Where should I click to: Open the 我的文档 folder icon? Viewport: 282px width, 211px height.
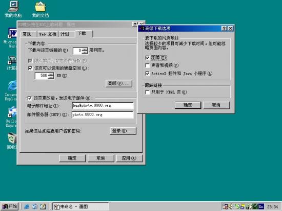41,9
